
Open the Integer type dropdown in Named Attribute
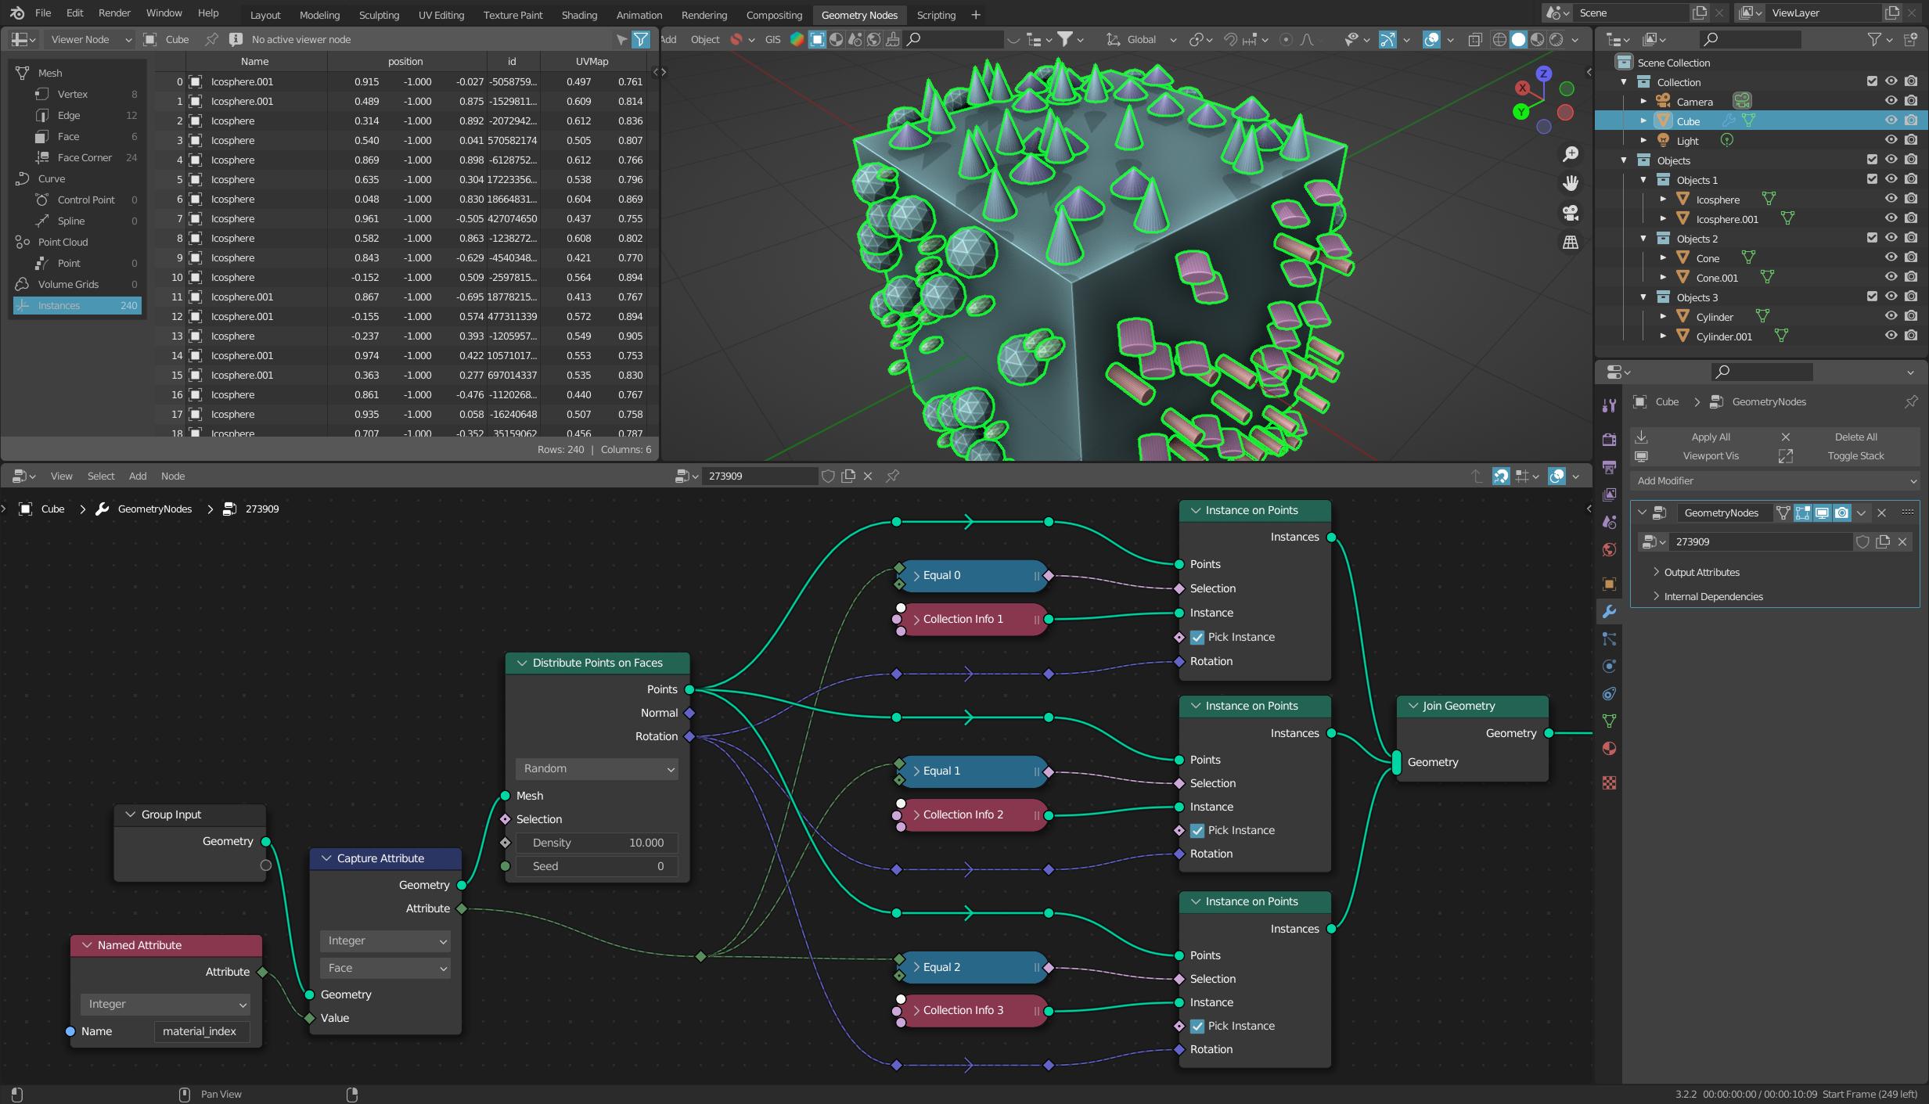point(165,1004)
